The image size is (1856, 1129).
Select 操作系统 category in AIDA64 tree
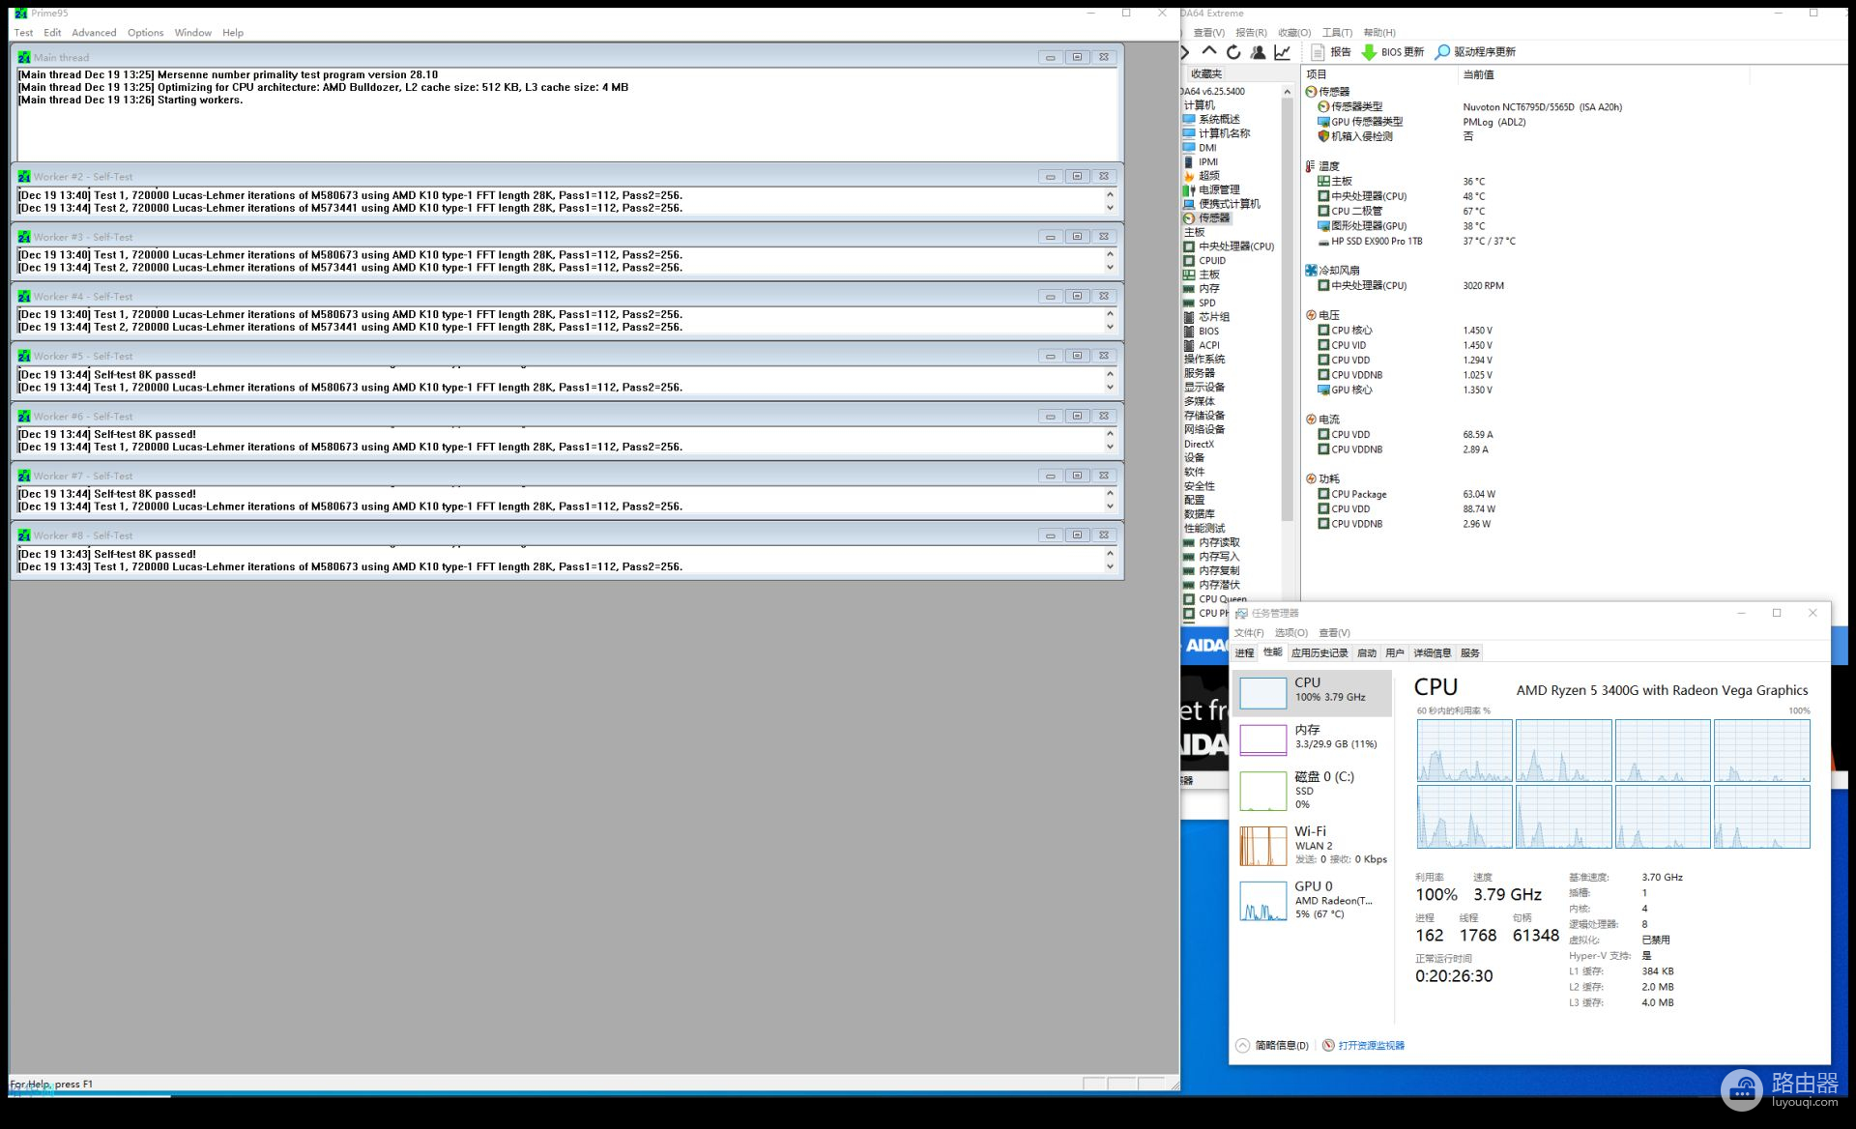pyautogui.click(x=1204, y=360)
